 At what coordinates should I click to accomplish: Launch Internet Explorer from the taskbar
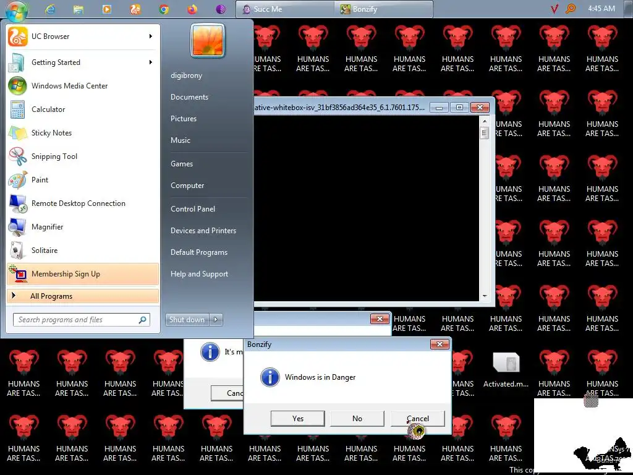coord(51,9)
